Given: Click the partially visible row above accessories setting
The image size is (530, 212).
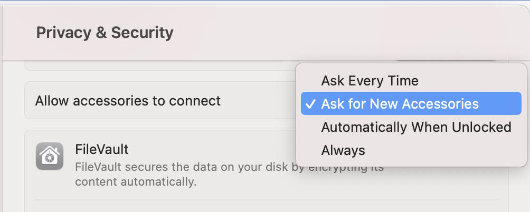Looking at the screenshot, I should [158, 66].
